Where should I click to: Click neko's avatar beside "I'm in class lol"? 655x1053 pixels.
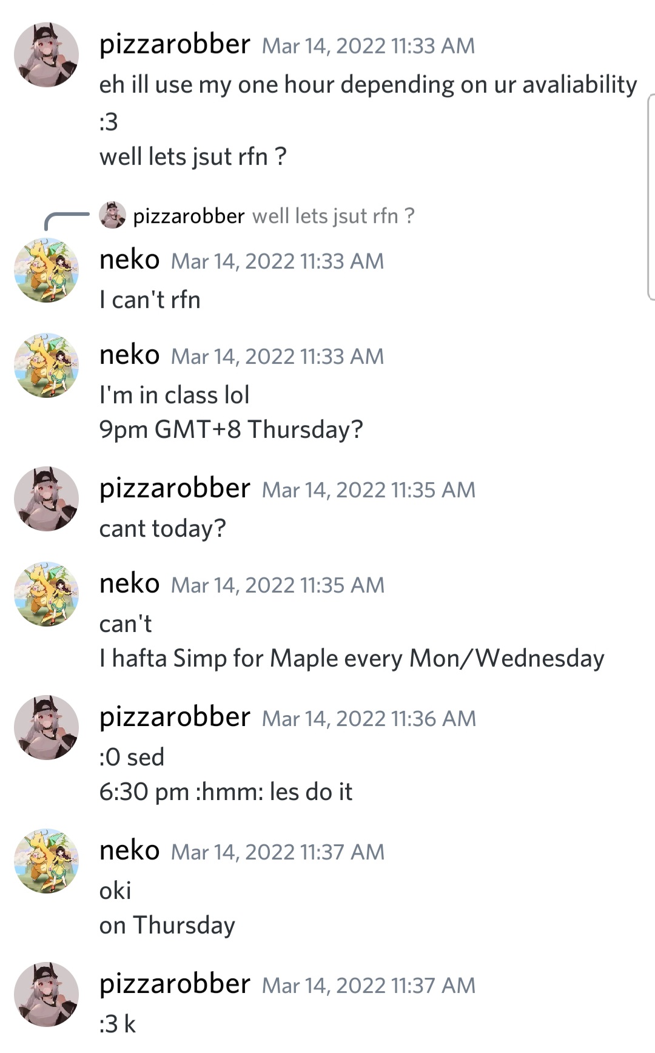click(x=47, y=366)
